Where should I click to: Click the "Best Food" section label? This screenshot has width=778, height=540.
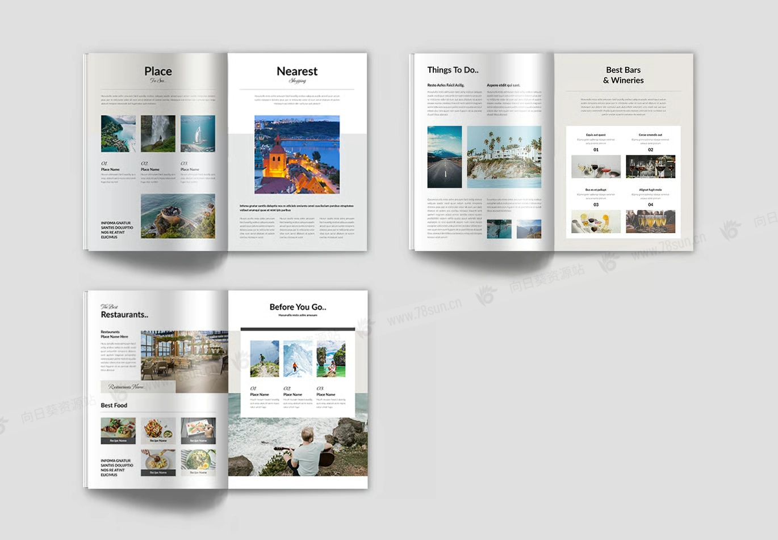point(114,406)
